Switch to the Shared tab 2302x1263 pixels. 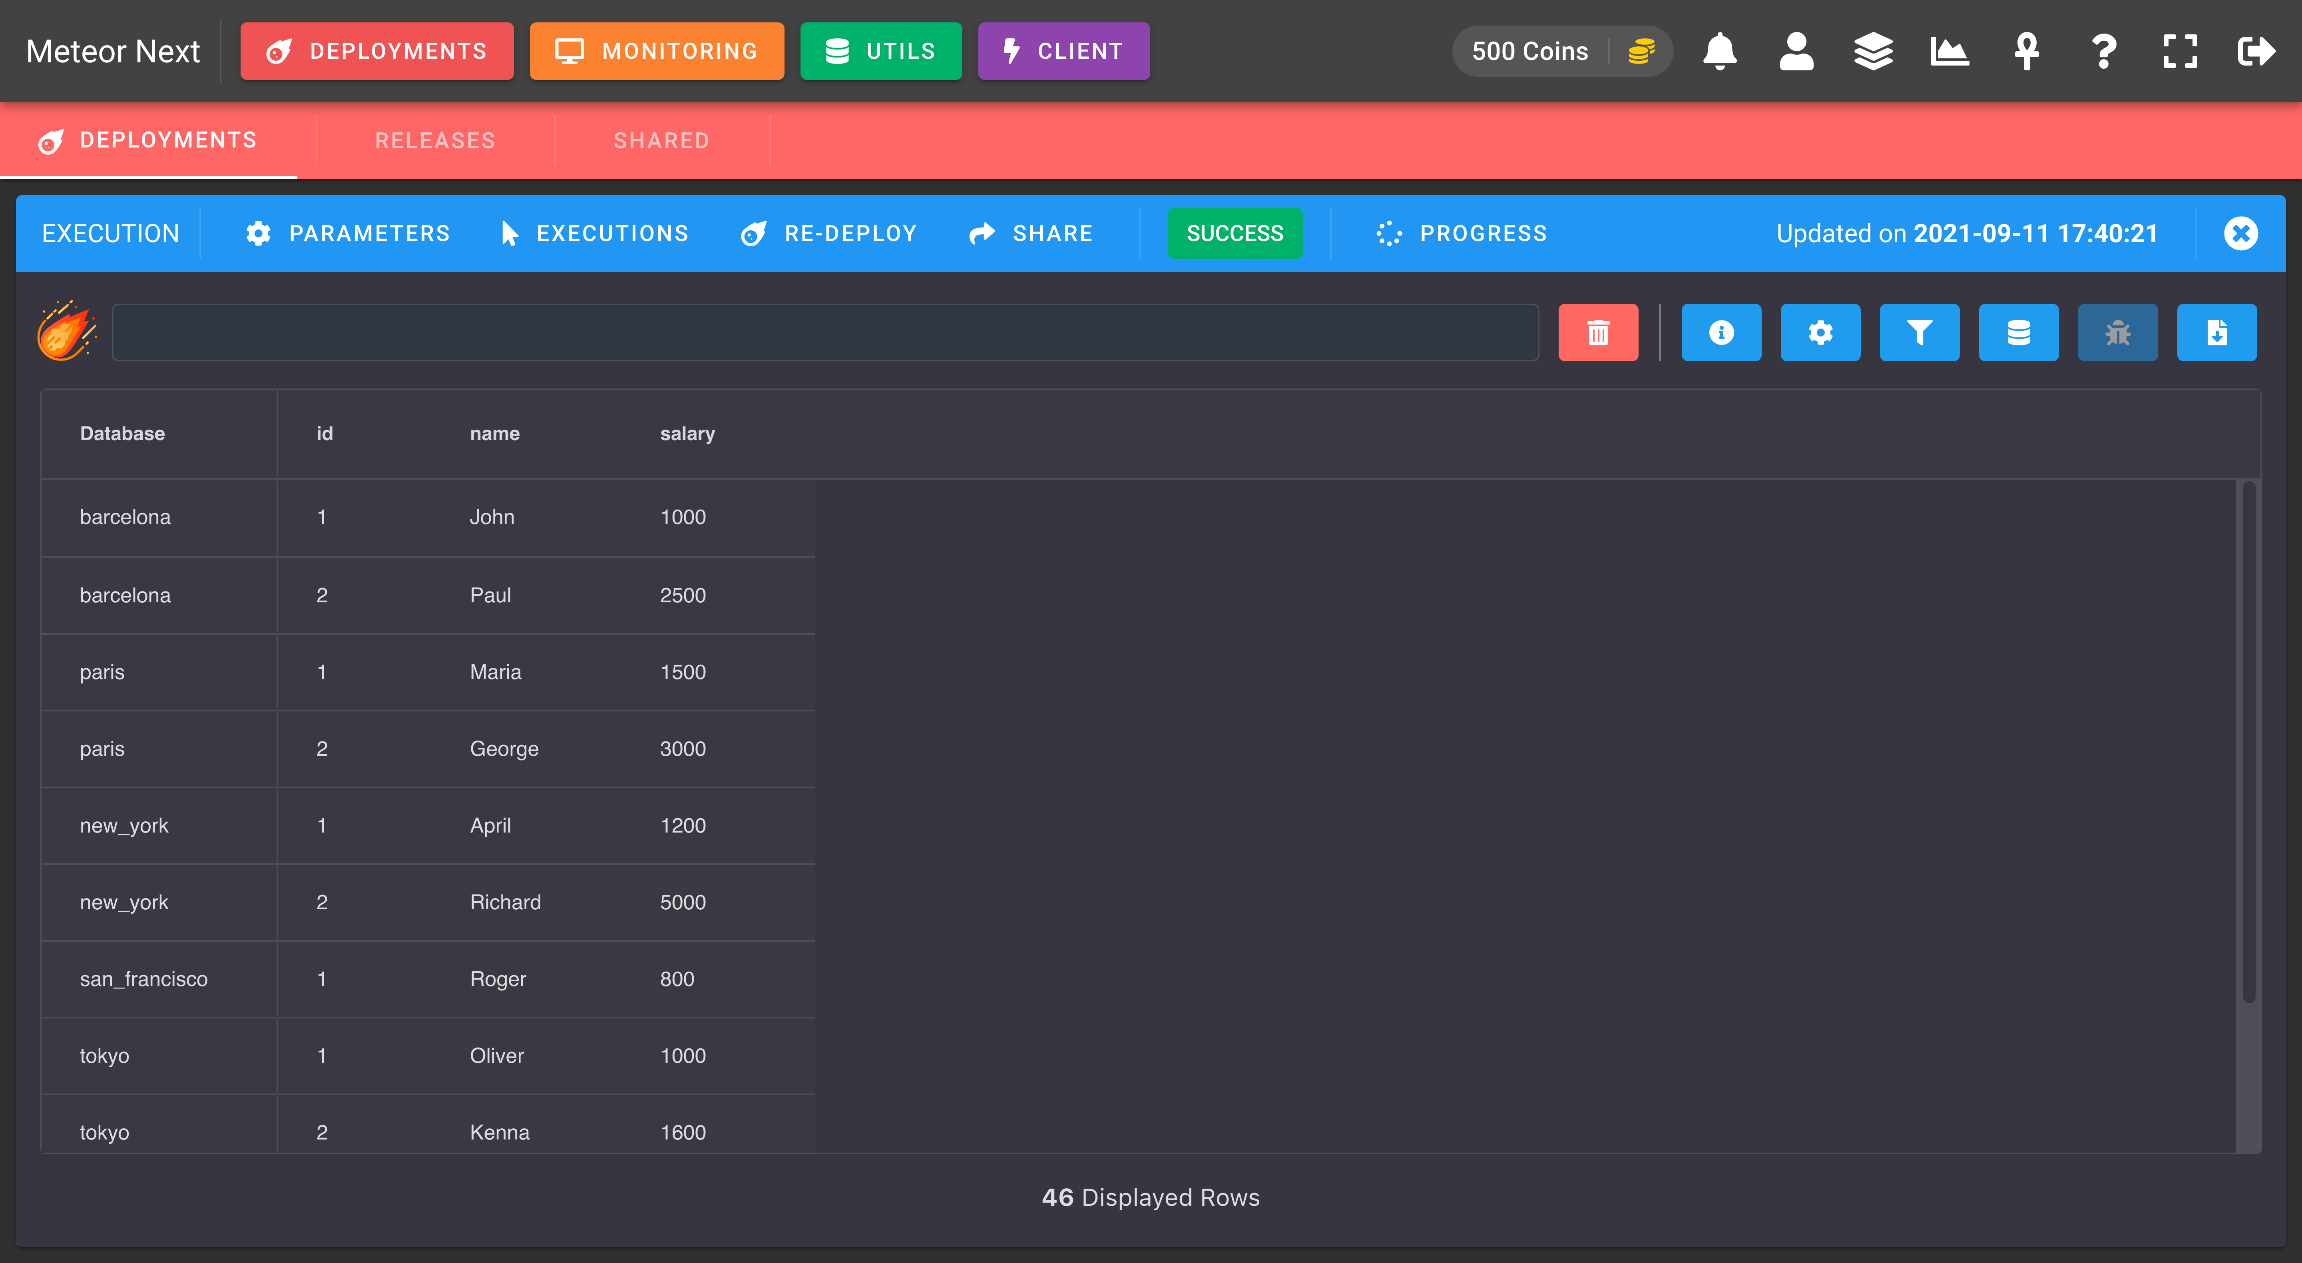tap(661, 140)
